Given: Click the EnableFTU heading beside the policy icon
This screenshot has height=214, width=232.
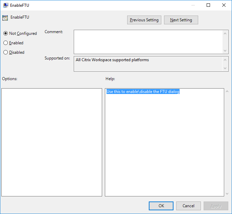Looking at the screenshot, I should (x=20, y=17).
